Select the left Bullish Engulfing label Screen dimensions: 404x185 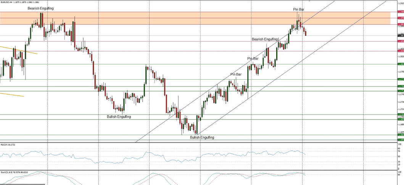(x=119, y=116)
